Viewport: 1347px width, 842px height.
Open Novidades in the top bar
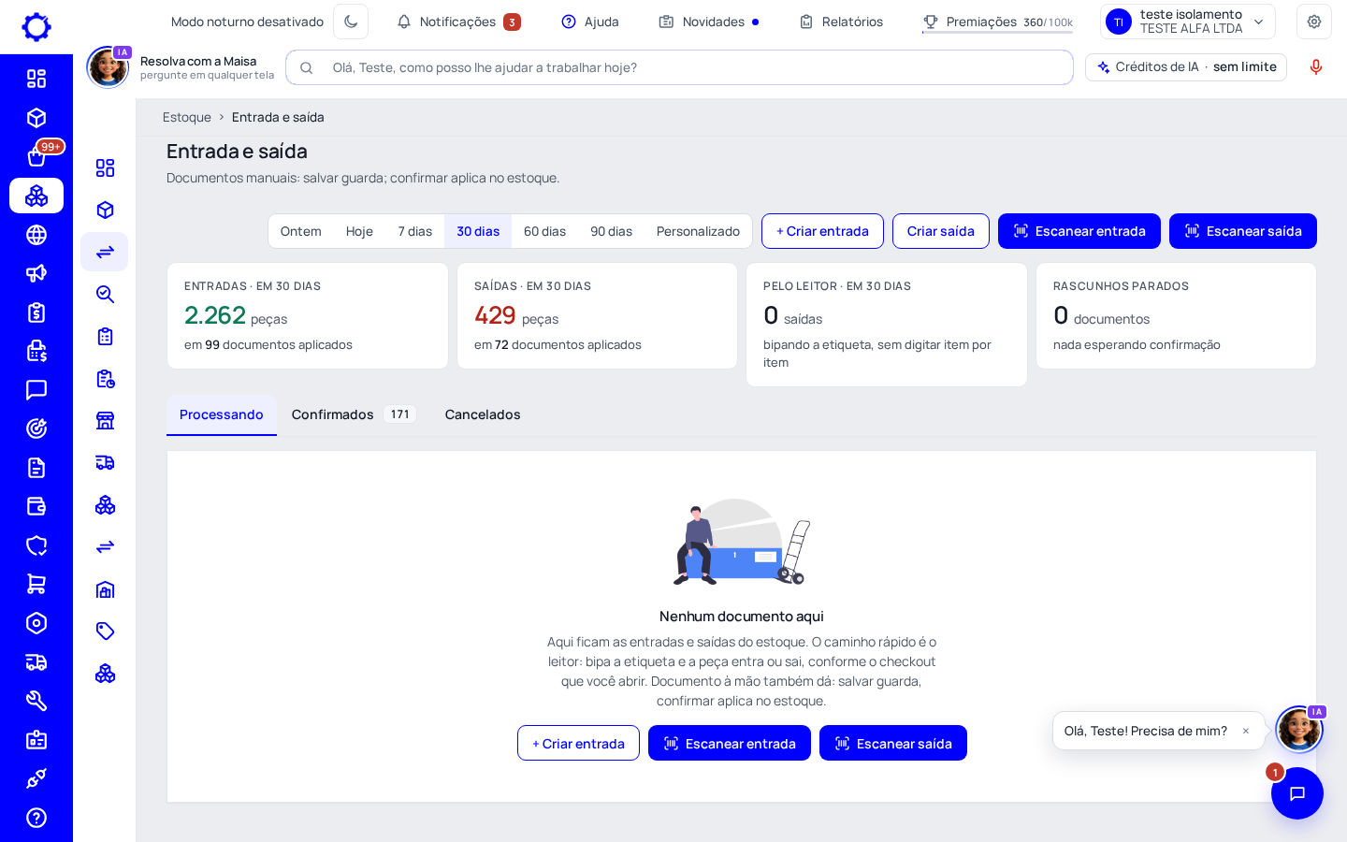[x=709, y=22]
